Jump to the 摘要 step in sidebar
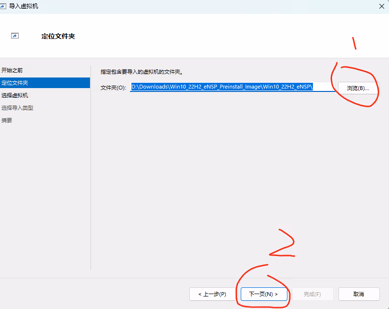The image size is (389, 309). click(7, 120)
